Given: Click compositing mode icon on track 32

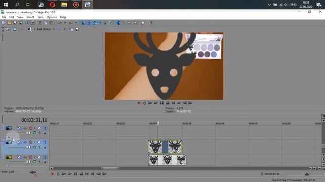Looking at the screenshot, I should click(35, 133).
